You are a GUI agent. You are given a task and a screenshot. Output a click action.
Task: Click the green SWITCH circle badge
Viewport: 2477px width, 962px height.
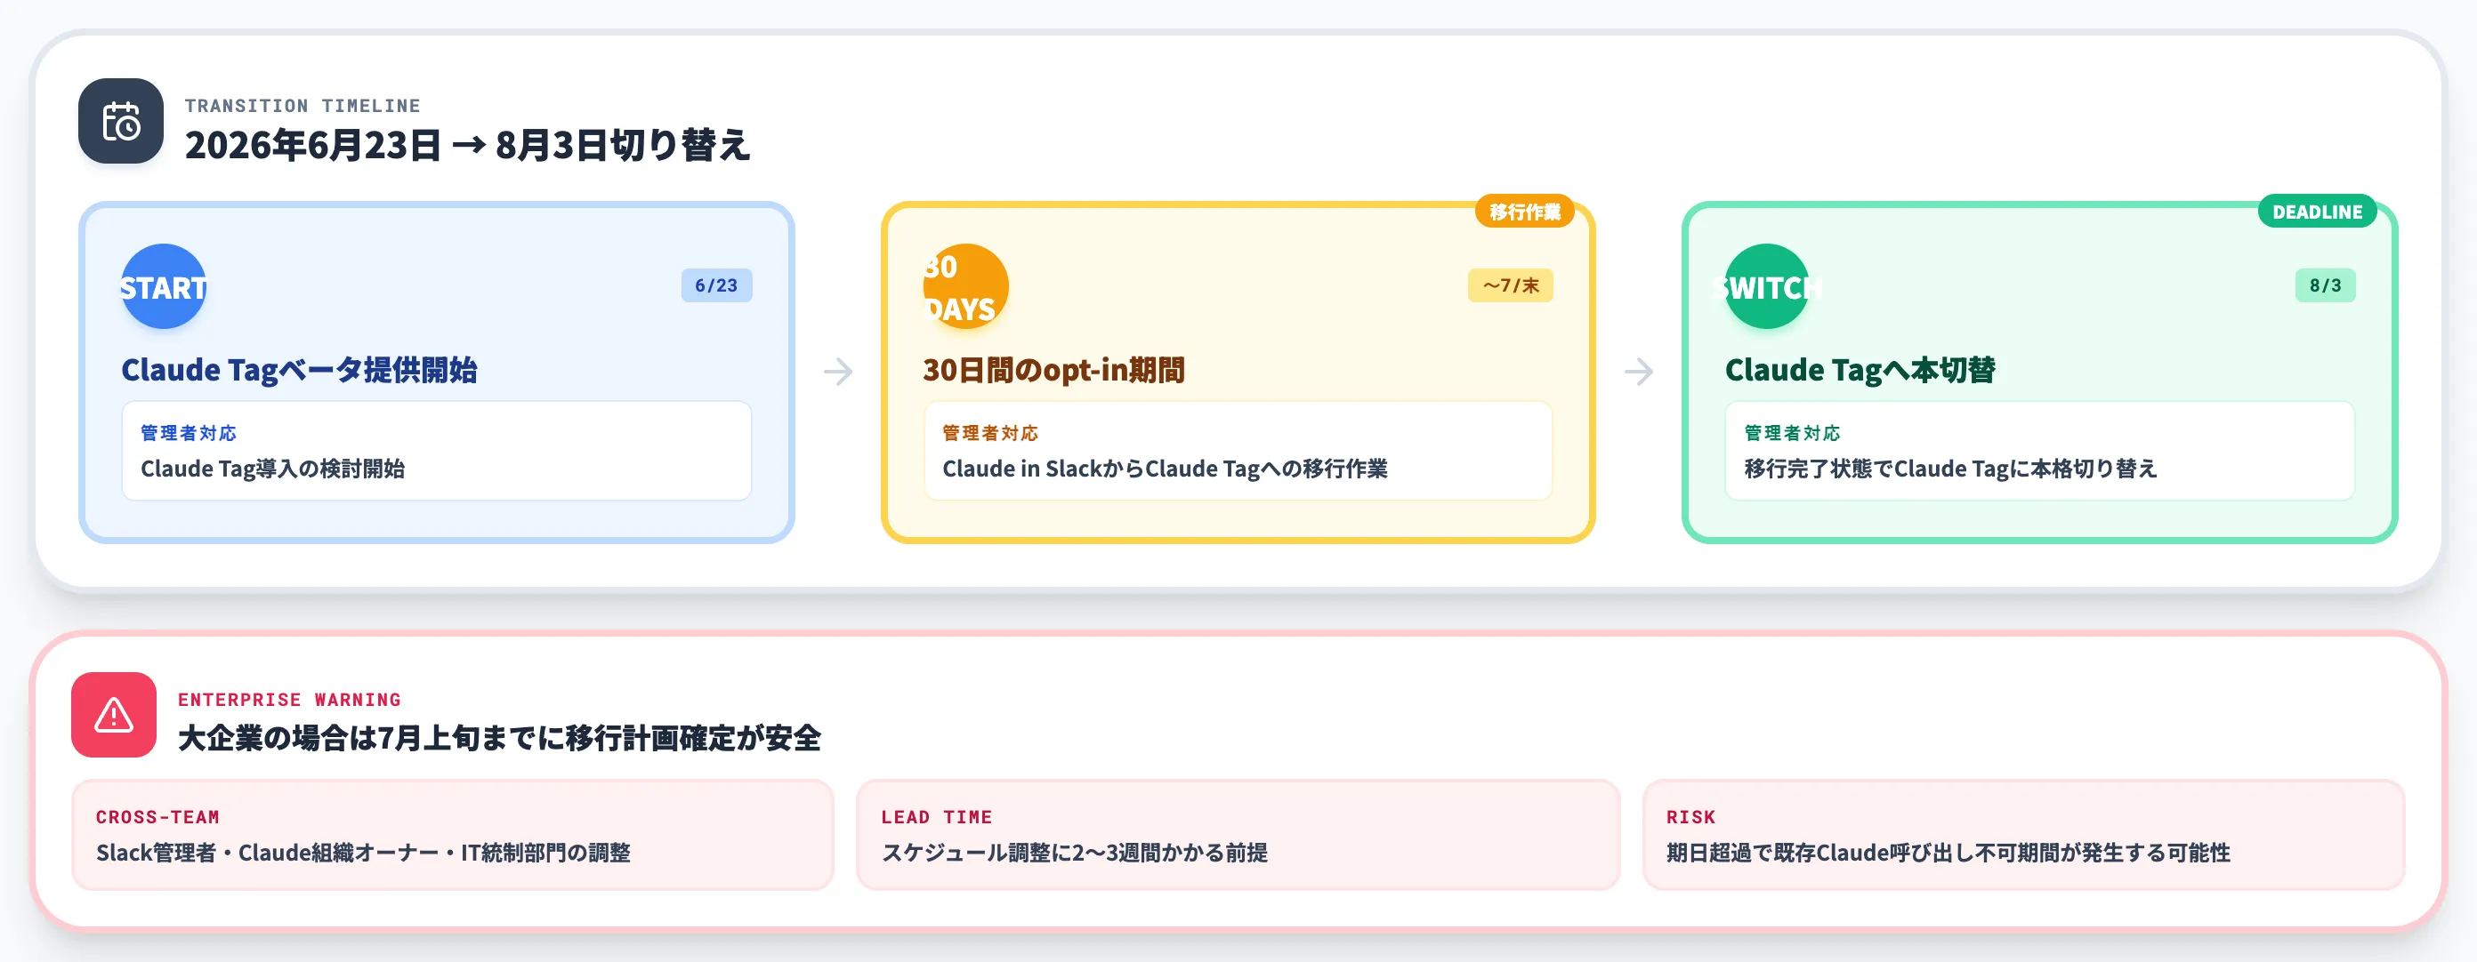1767,286
